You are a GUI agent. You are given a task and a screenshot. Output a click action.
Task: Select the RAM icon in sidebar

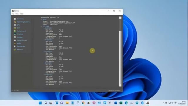click(x=15, y=28)
